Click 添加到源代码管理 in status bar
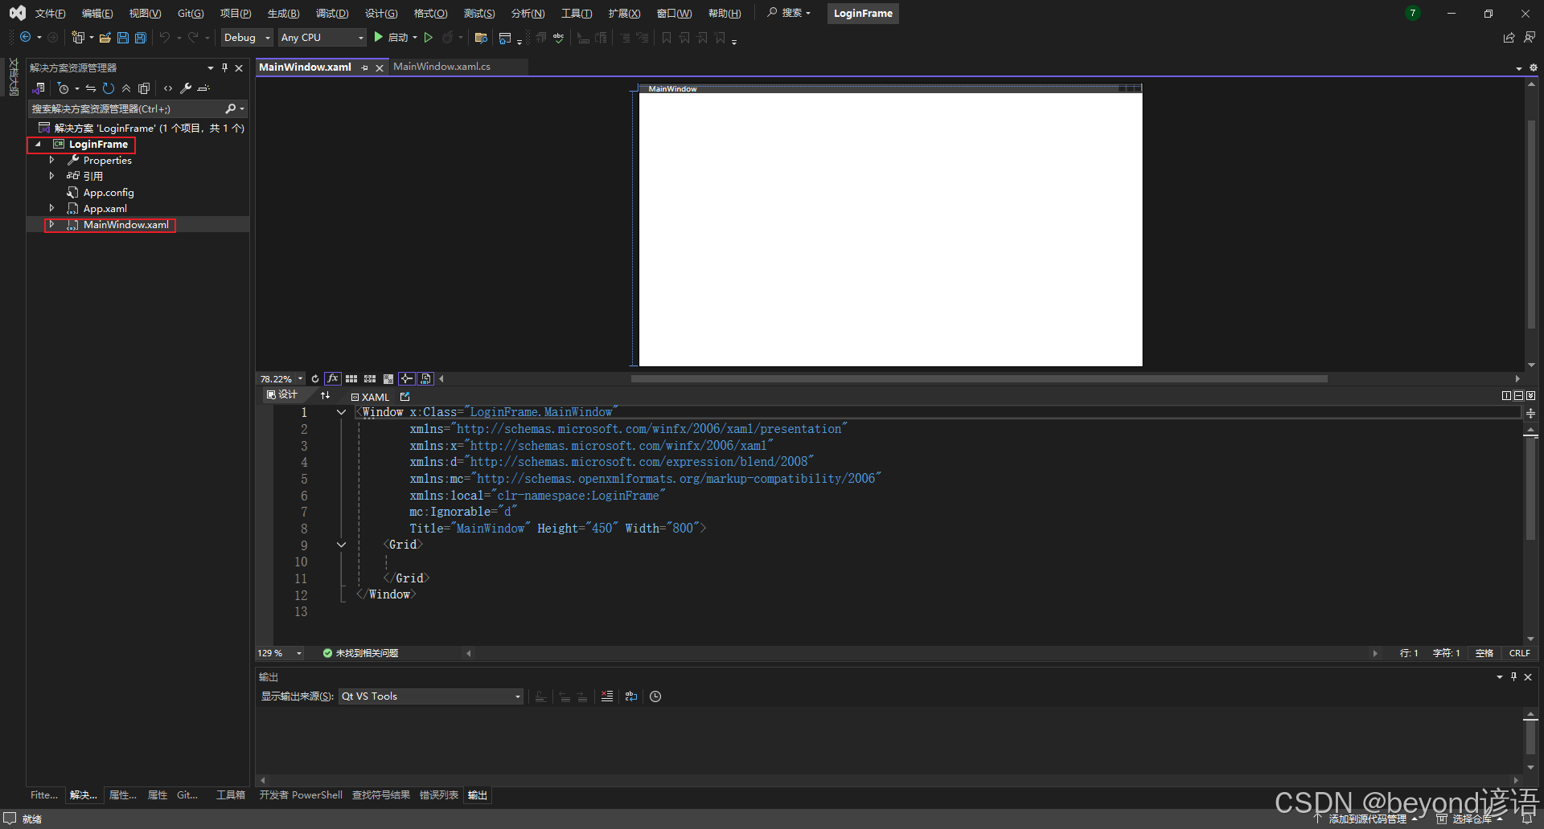The height and width of the screenshot is (829, 1544). click(x=1367, y=819)
